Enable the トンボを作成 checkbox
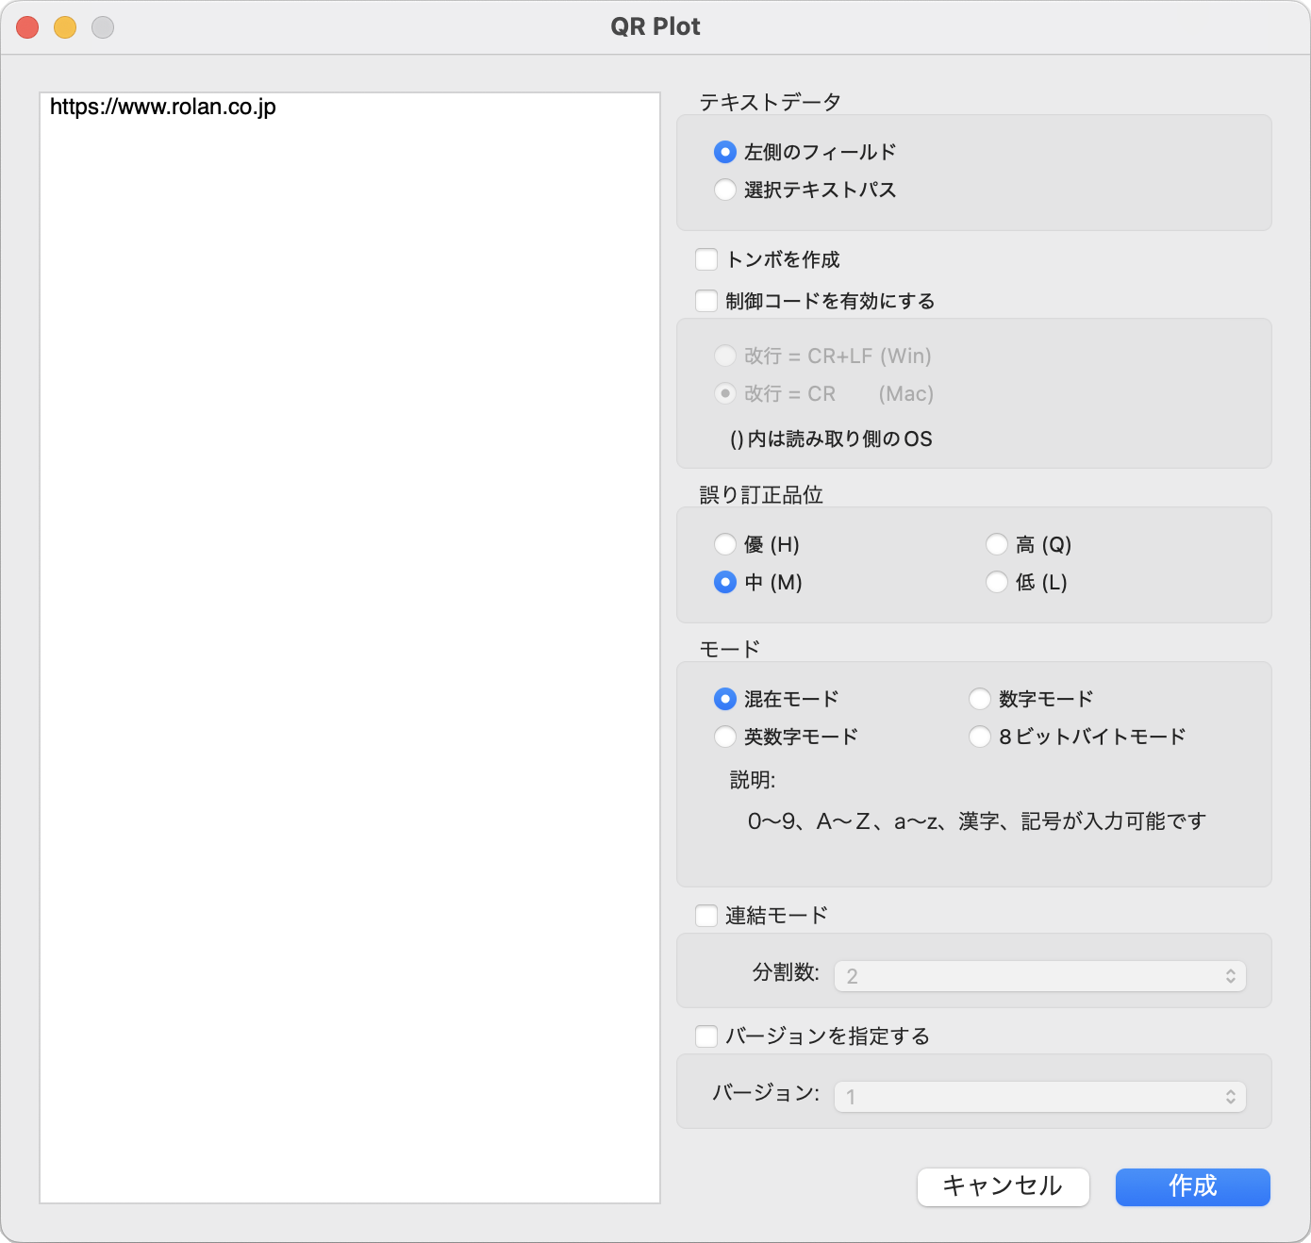 click(x=705, y=258)
